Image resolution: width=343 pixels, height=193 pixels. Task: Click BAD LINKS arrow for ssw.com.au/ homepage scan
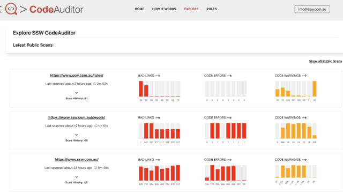tap(158, 160)
